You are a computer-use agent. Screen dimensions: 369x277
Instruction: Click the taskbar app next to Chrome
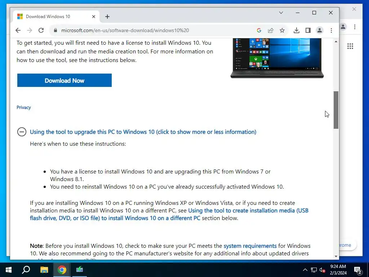pyautogui.click(x=80, y=270)
